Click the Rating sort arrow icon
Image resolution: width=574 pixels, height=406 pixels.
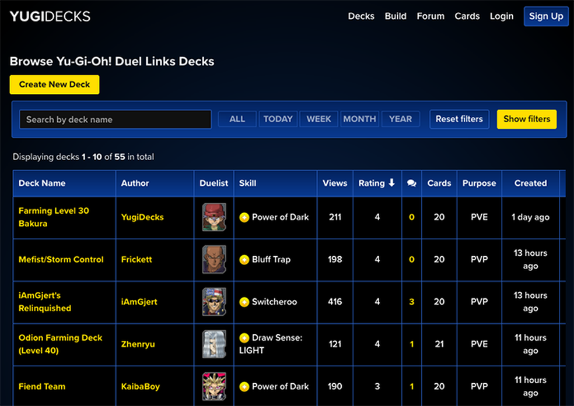coord(391,183)
